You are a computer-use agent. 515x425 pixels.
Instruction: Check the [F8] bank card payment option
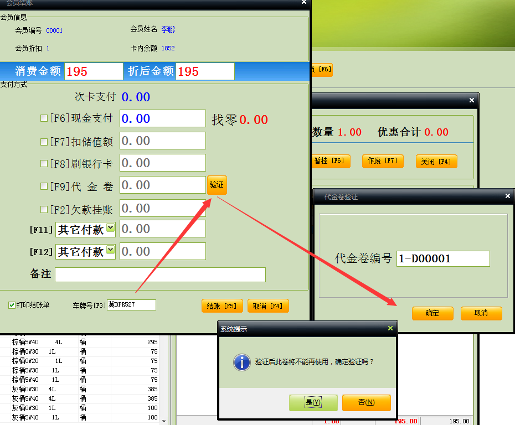pyautogui.click(x=44, y=163)
